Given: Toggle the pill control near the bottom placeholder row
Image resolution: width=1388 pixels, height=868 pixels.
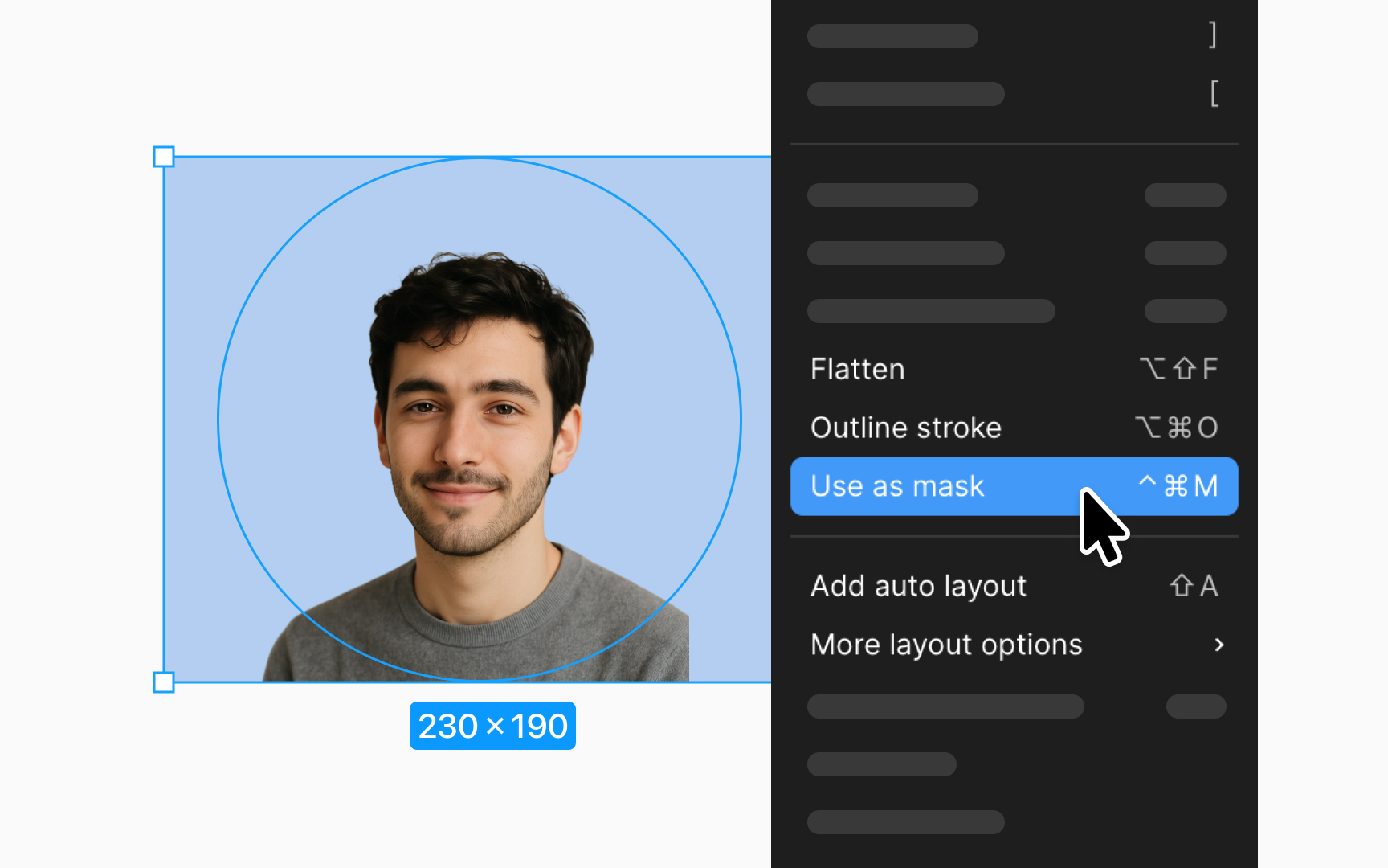Looking at the screenshot, I should pyautogui.click(x=1196, y=706).
